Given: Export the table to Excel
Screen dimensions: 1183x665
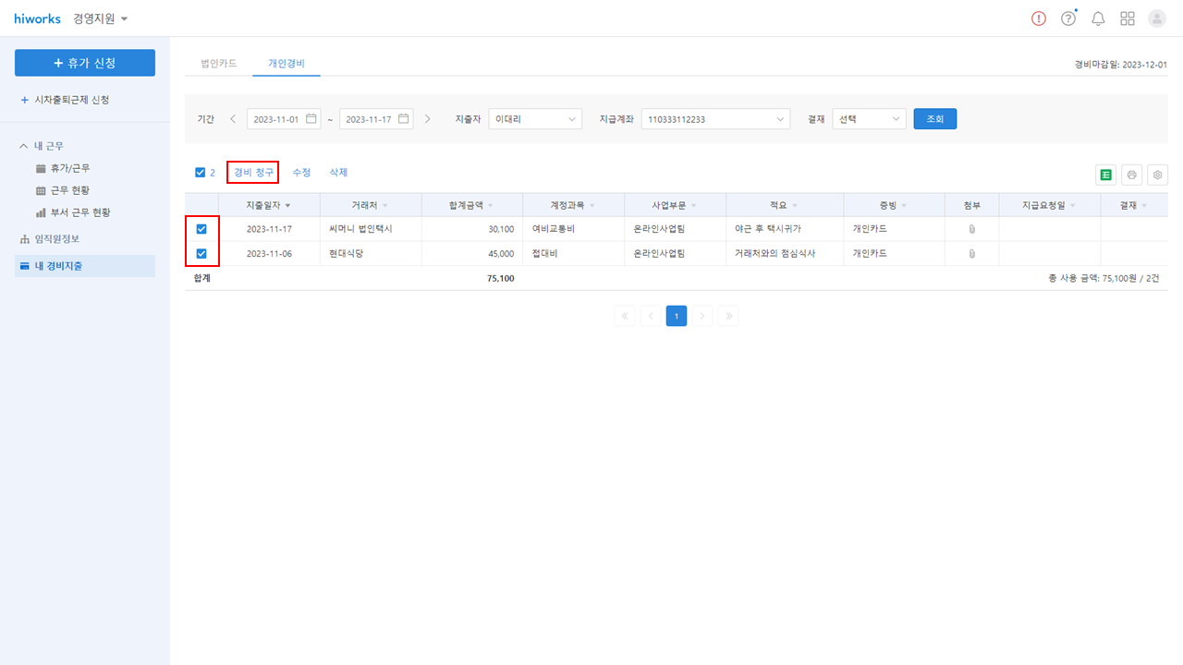Looking at the screenshot, I should tap(1105, 175).
